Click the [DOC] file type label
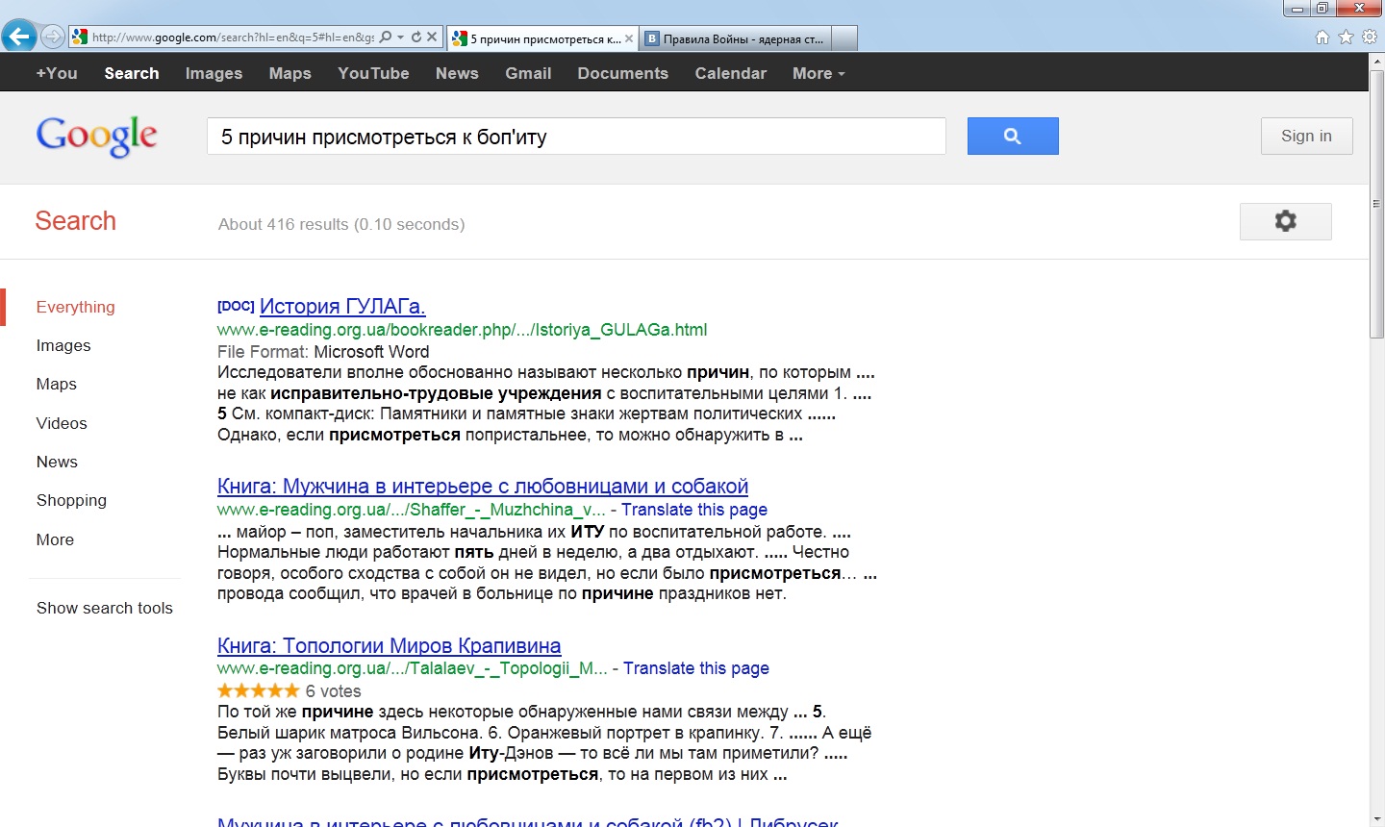Image resolution: width=1385 pixels, height=827 pixels. (236, 306)
